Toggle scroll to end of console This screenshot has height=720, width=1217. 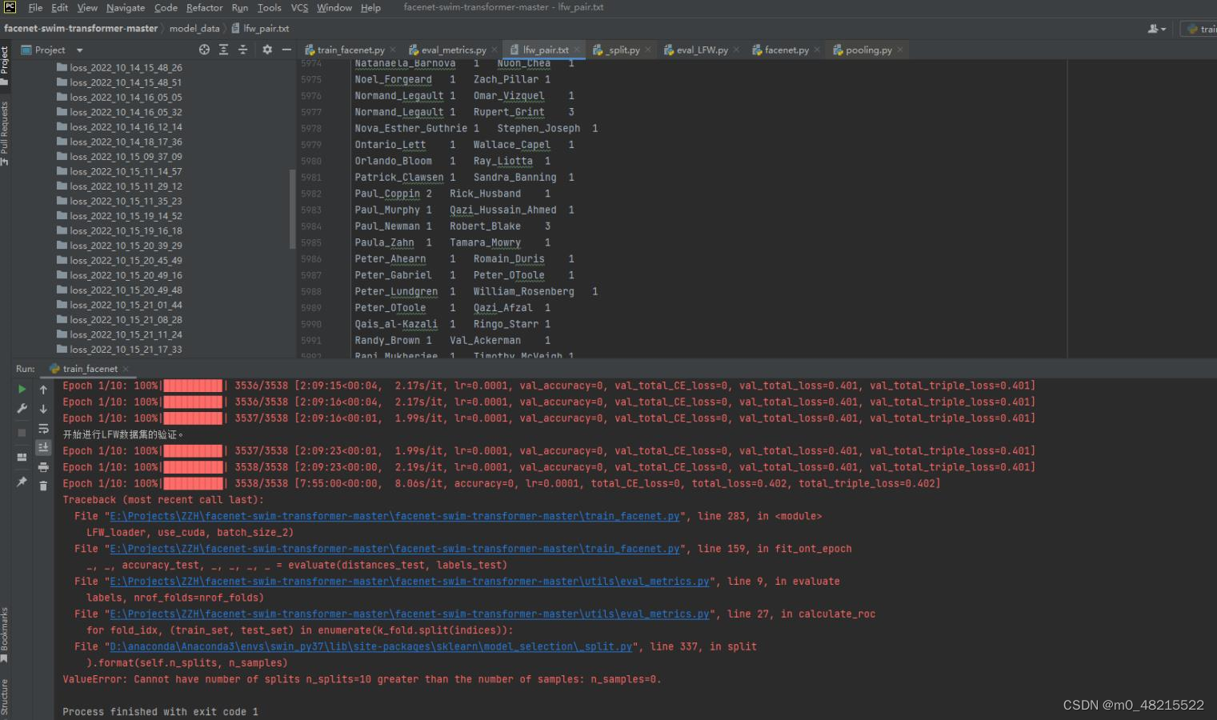(x=43, y=448)
